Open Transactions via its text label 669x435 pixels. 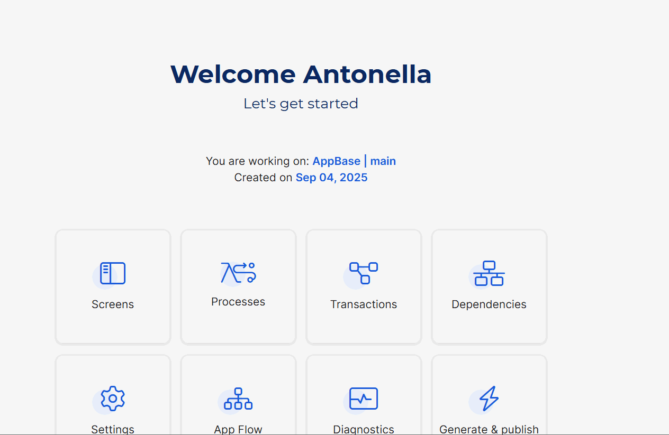(x=364, y=304)
